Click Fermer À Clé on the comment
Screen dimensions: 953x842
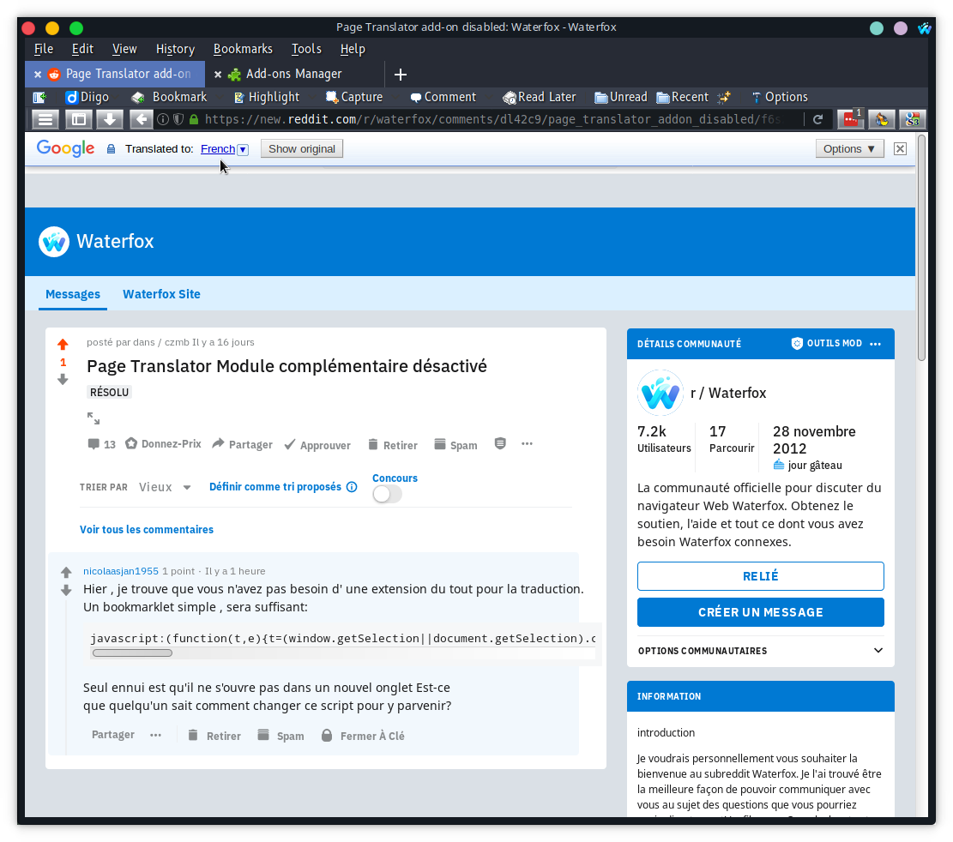tap(363, 736)
